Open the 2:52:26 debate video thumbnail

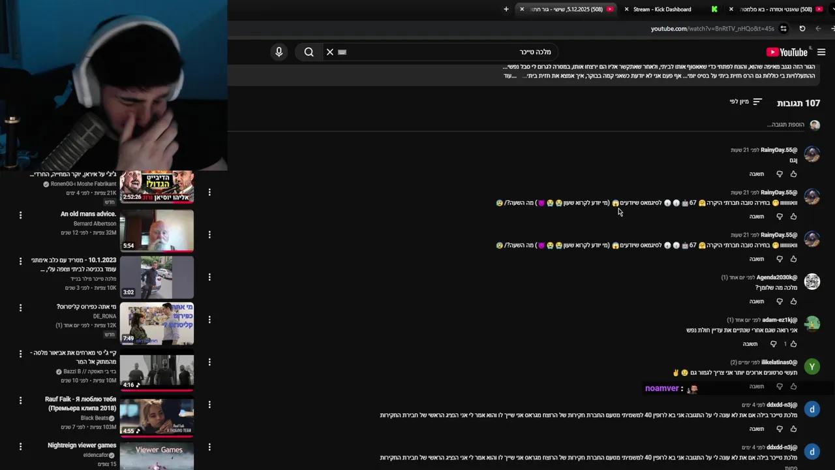157,187
